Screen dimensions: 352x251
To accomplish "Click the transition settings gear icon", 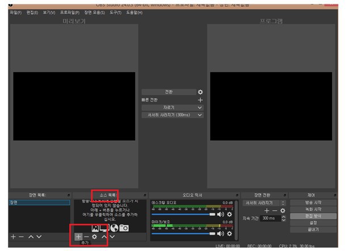I will pos(200,92).
